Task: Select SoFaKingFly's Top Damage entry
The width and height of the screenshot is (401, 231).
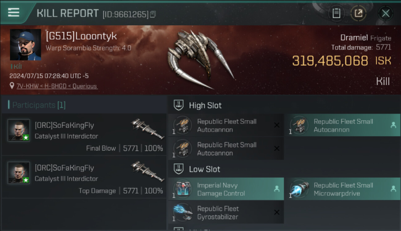Action: pos(84,177)
